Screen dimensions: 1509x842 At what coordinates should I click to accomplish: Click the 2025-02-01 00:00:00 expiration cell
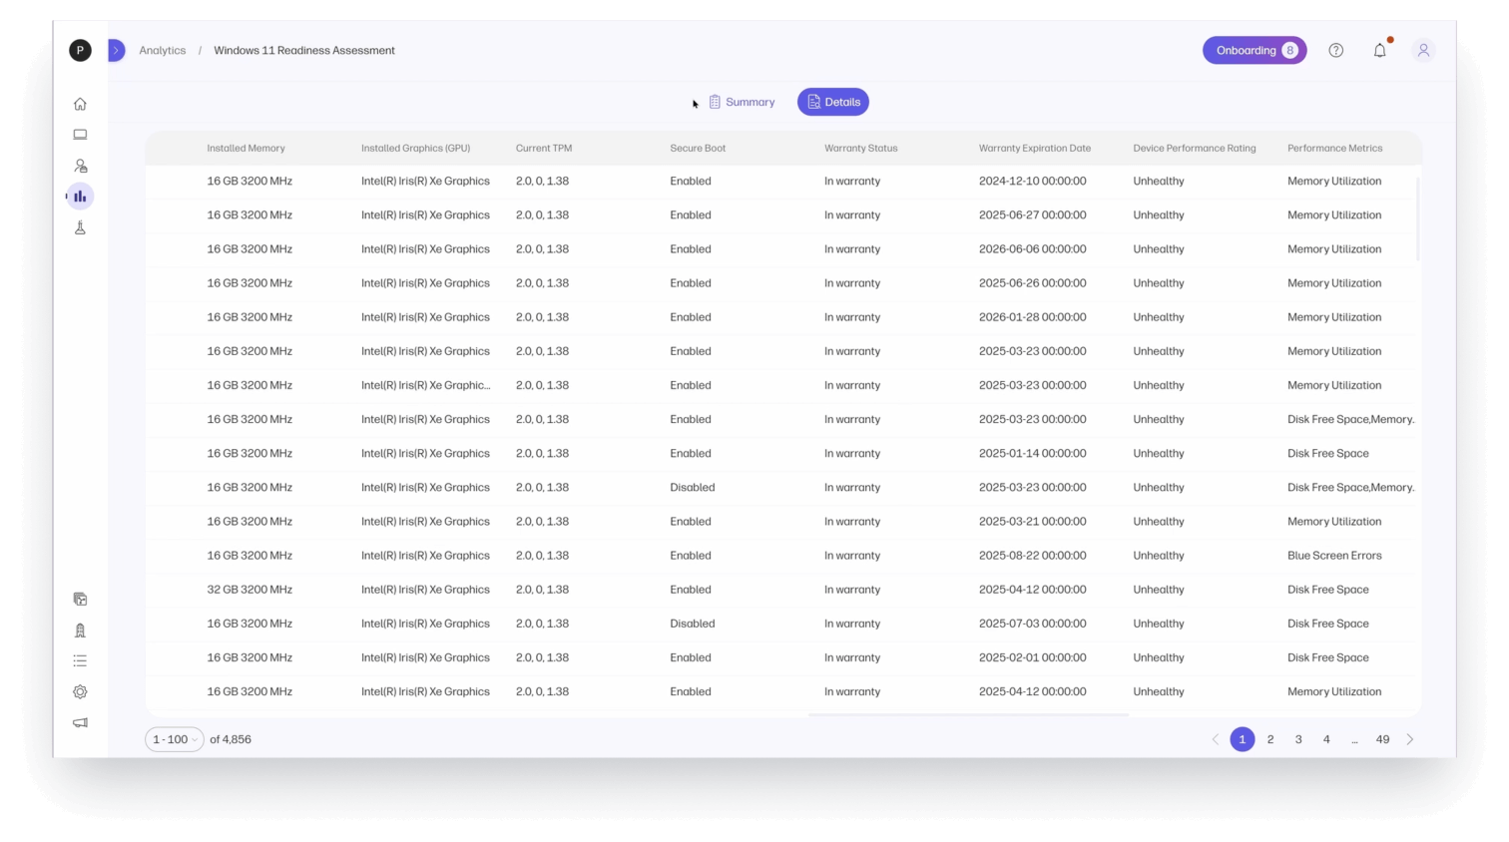click(1033, 657)
